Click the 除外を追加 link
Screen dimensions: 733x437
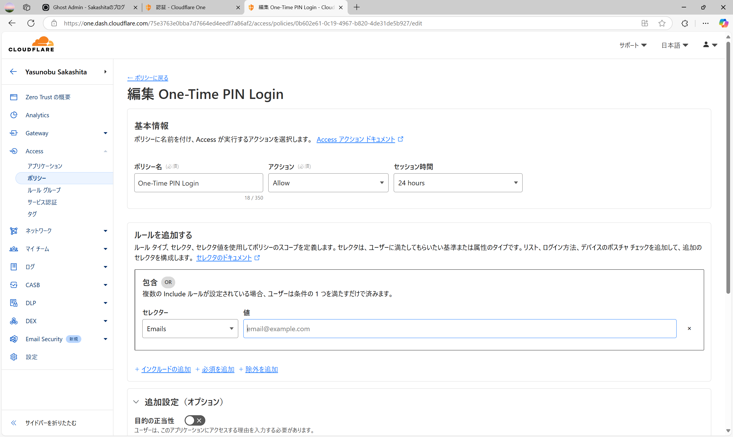tap(261, 369)
